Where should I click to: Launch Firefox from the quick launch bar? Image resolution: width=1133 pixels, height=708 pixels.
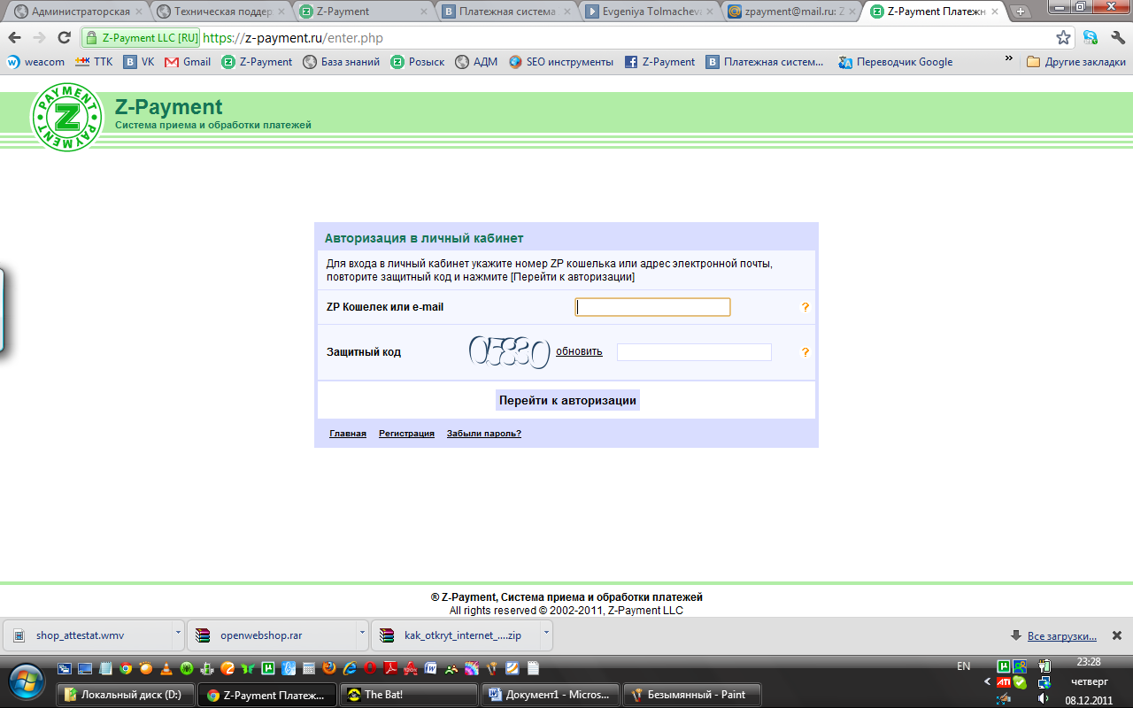tap(328, 669)
